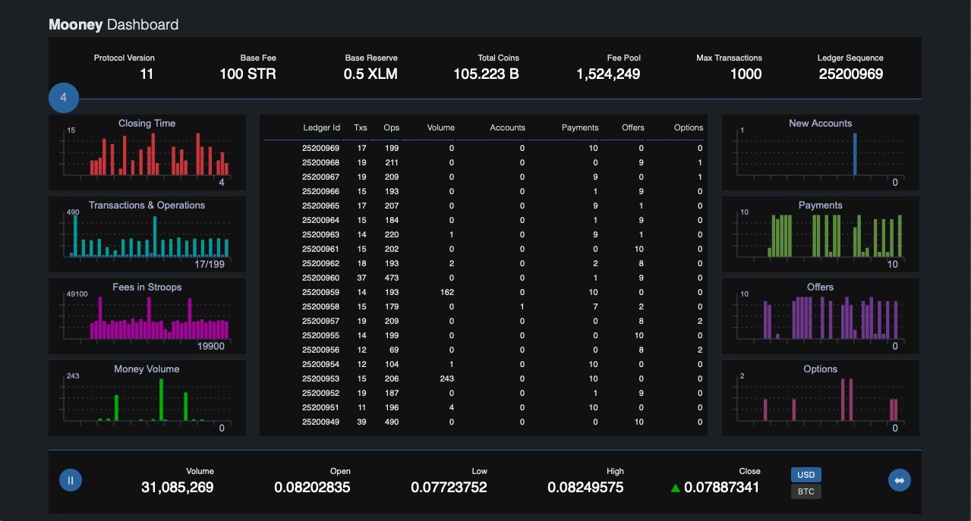Screen dimensions: 971x521
Task: Open the Transactions & Operations chart
Action: pos(147,234)
